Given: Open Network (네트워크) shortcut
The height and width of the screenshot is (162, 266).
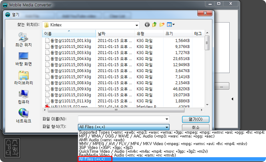Looking at the screenshot, I should 24,116.
